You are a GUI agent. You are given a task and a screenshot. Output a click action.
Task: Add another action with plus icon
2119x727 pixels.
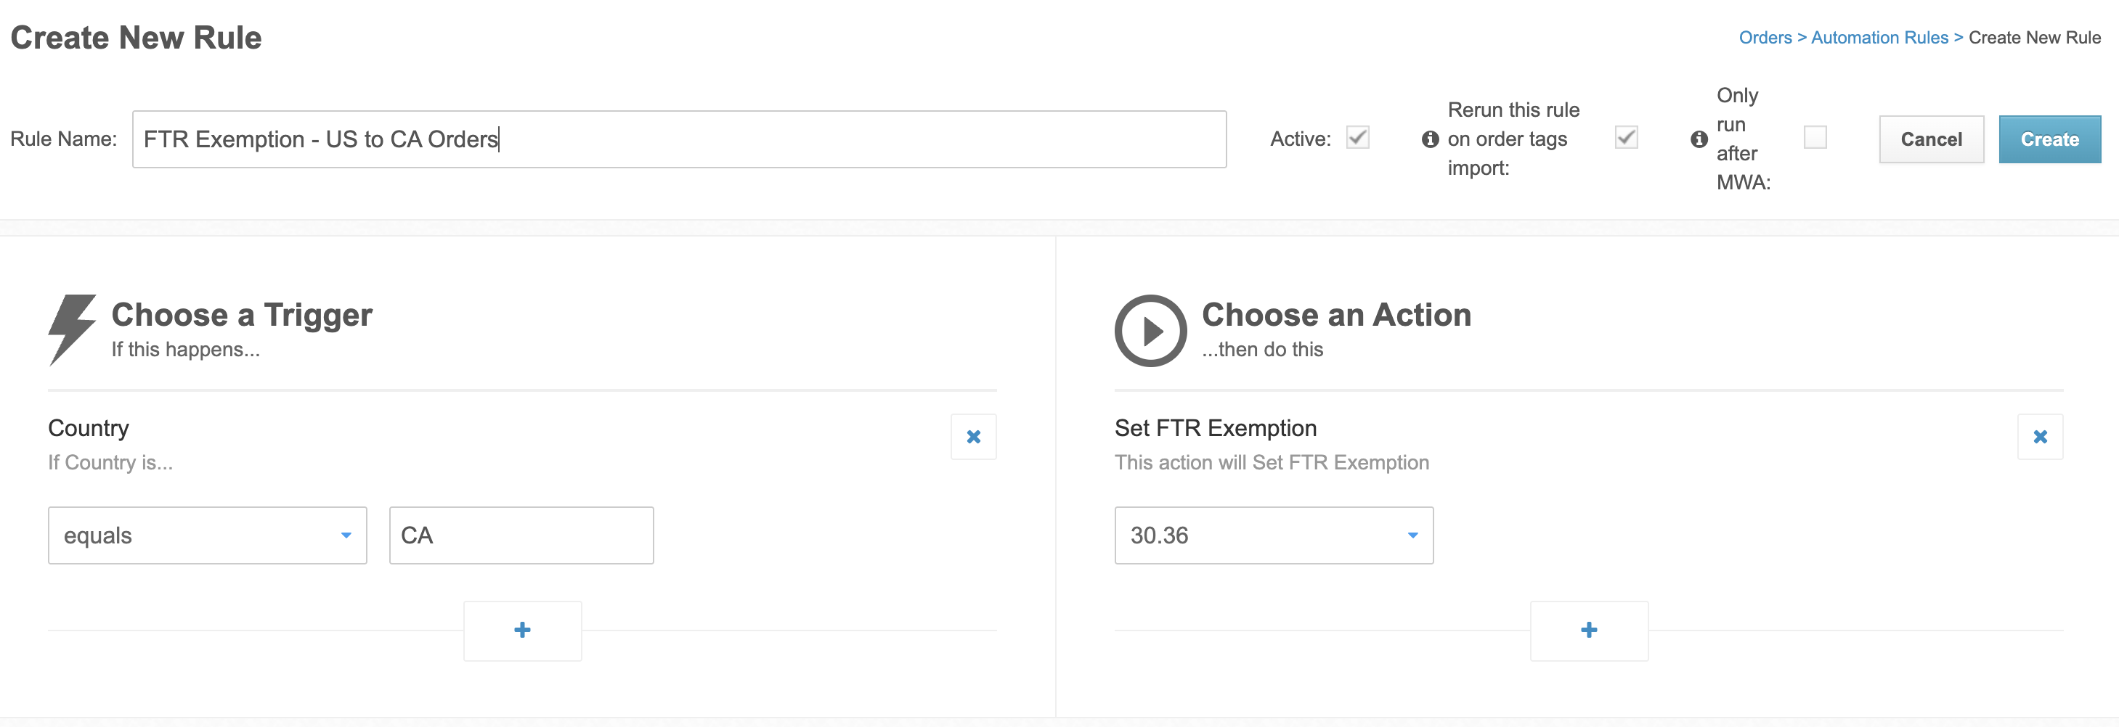[x=1588, y=630]
